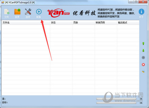This screenshot has width=149, height=108.
Task: Click the app icon in the title bar
Action: point(3,2)
